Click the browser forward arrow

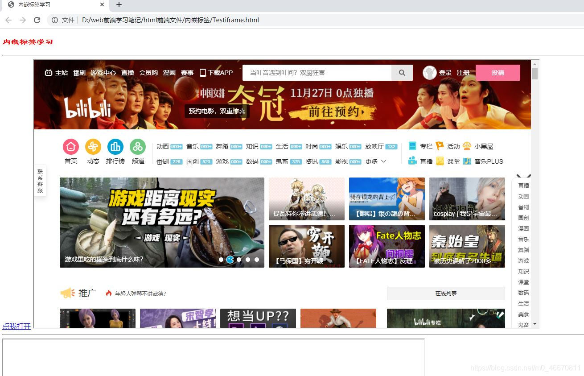click(23, 20)
